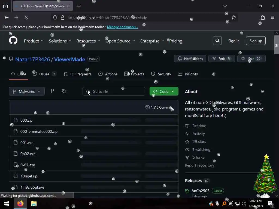Open 0x07.exe file
The width and height of the screenshot is (279, 209).
(x=28, y=165)
